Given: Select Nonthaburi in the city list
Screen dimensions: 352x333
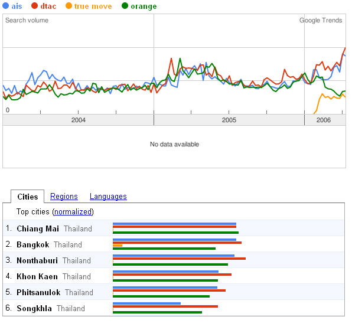Looking at the screenshot, I should 37,260.
